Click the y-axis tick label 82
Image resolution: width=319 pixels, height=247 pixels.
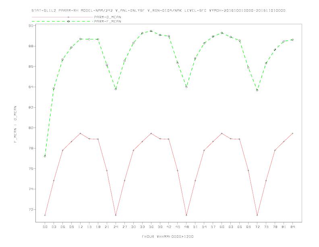[31, 107]
